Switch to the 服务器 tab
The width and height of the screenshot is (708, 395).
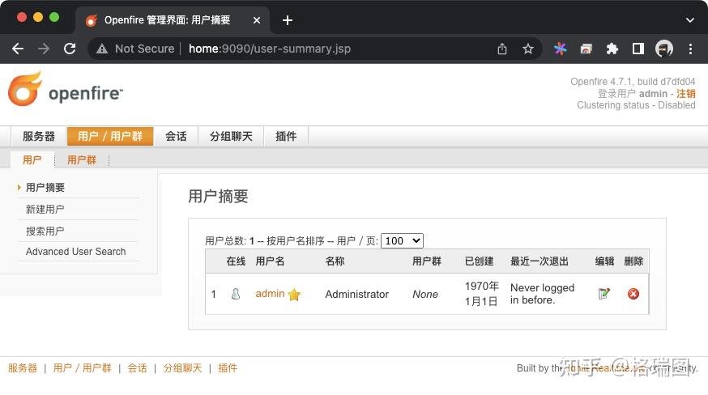tap(39, 136)
